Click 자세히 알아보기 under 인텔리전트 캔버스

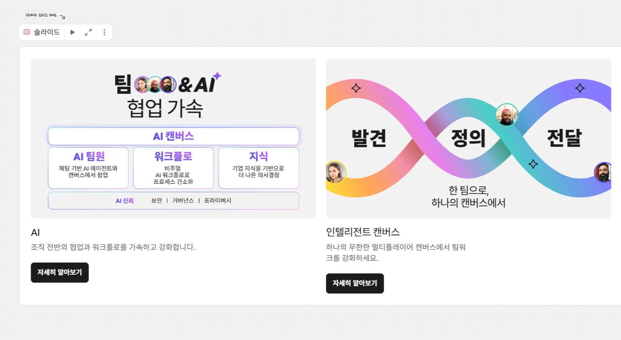[355, 283]
